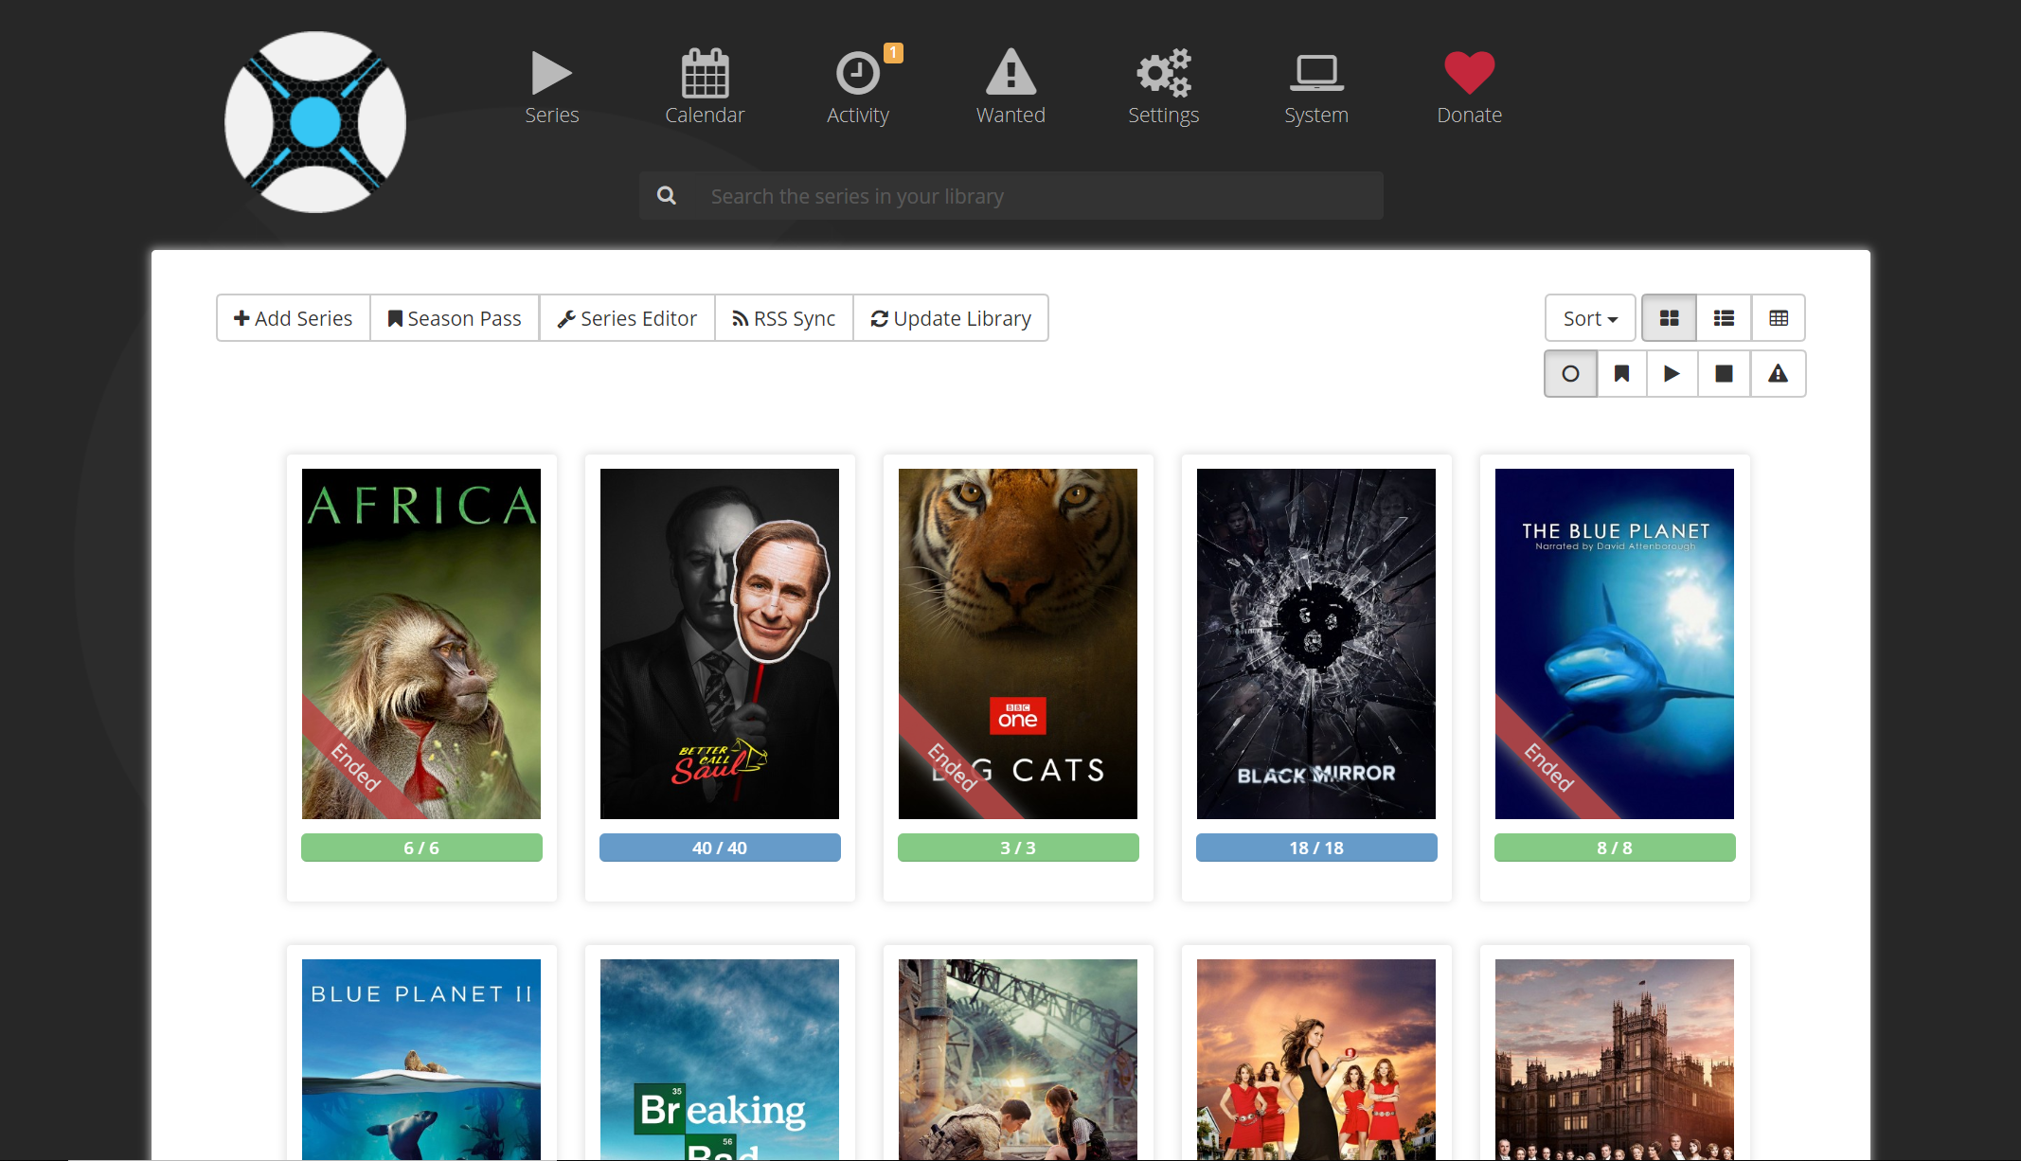The height and width of the screenshot is (1161, 2021).
Task: Open Settings from the top navigation
Action: tap(1164, 88)
